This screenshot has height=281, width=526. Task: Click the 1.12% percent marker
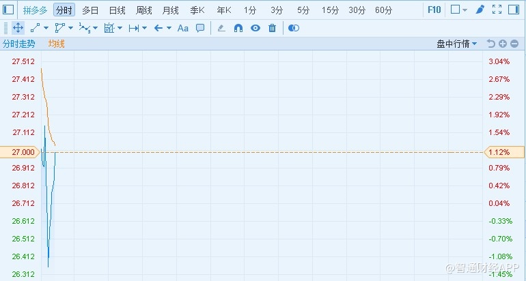[x=504, y=152]
